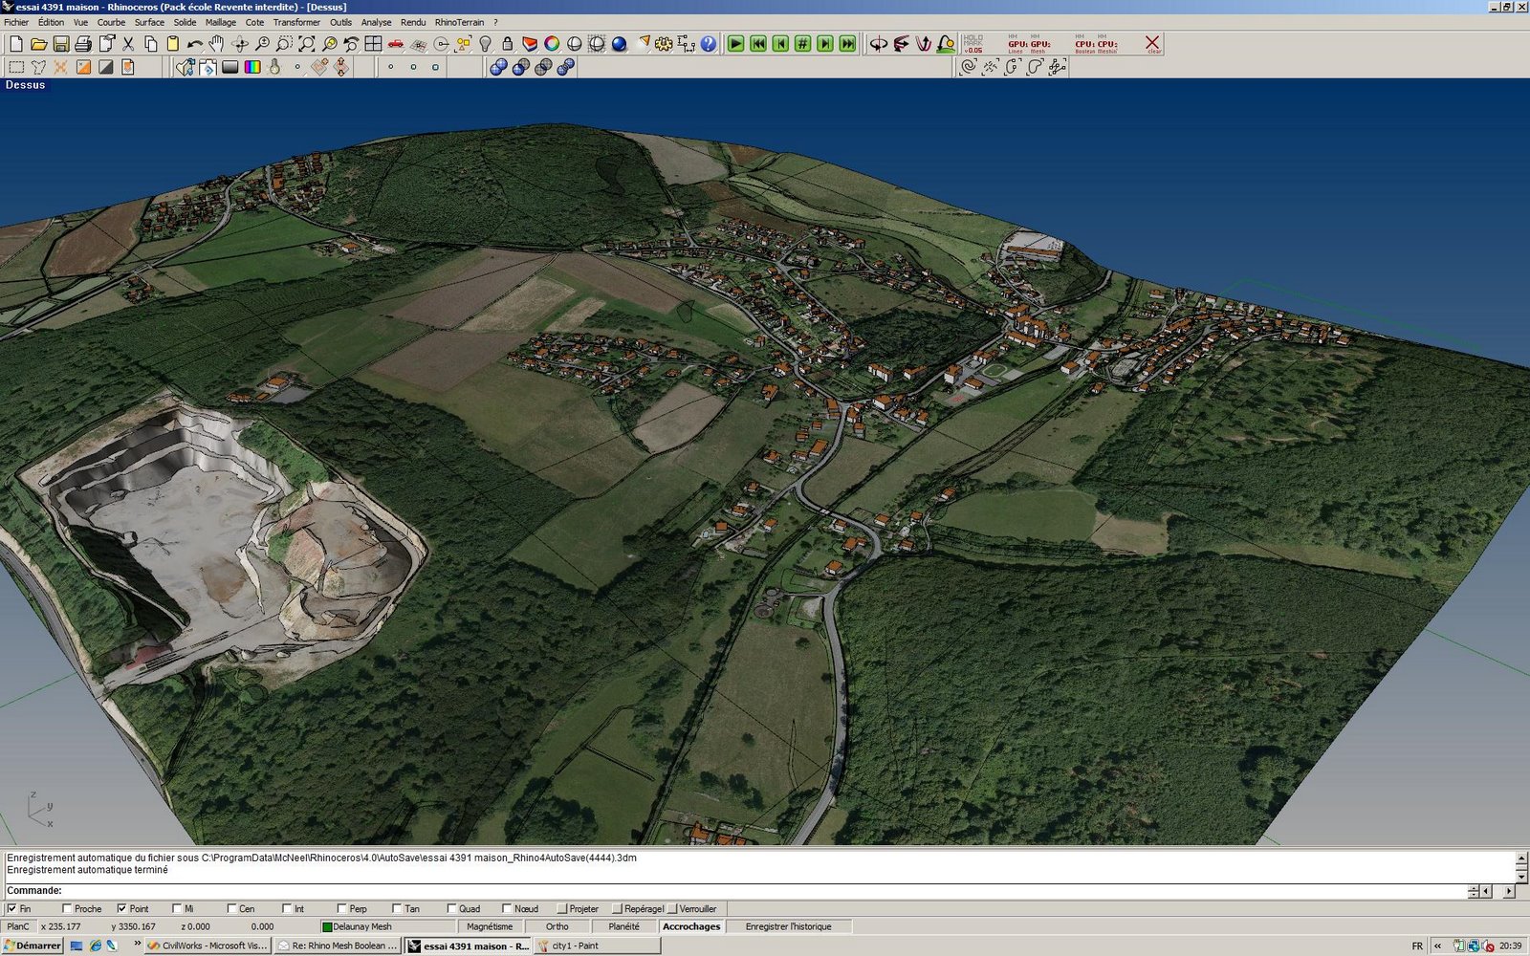Enable the Quad object snap checkbox
1530x956 pixels.
pos(451,908)
